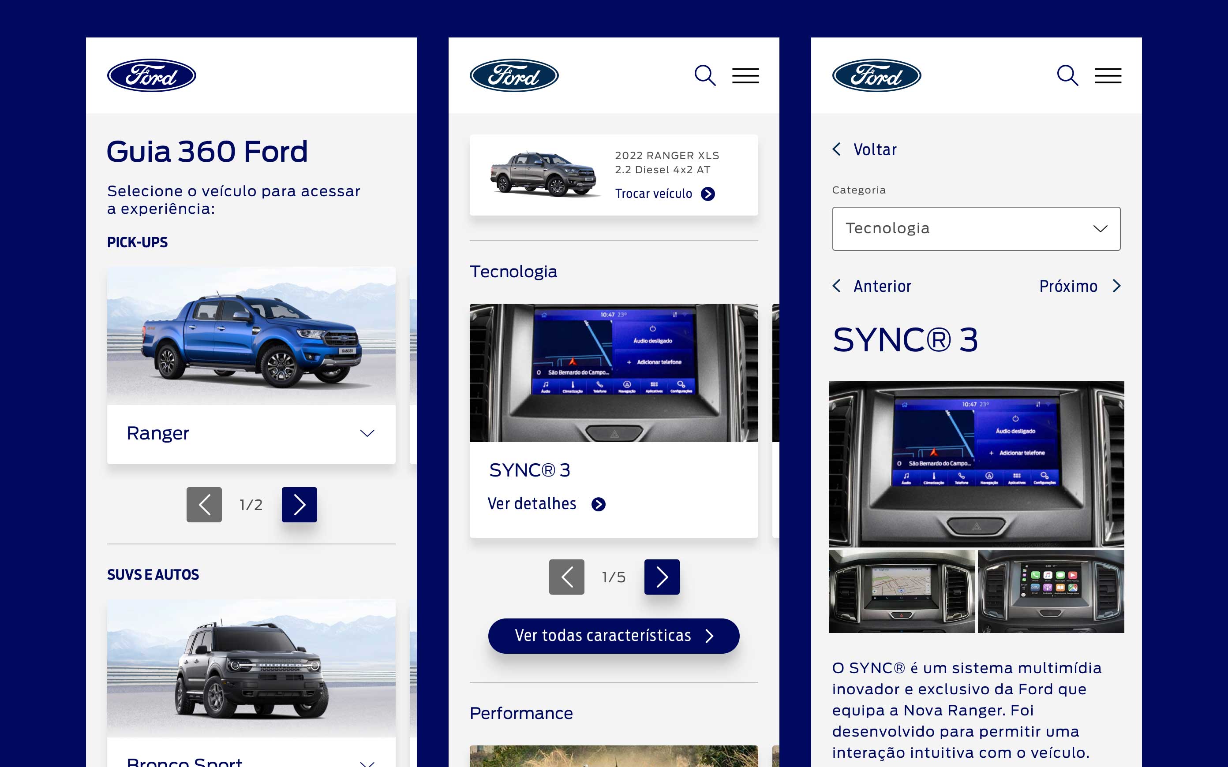The height and width of the screenshot is (767, 1228).
Task: Click the blue Ranger pickup image
Action: point(251,336)
